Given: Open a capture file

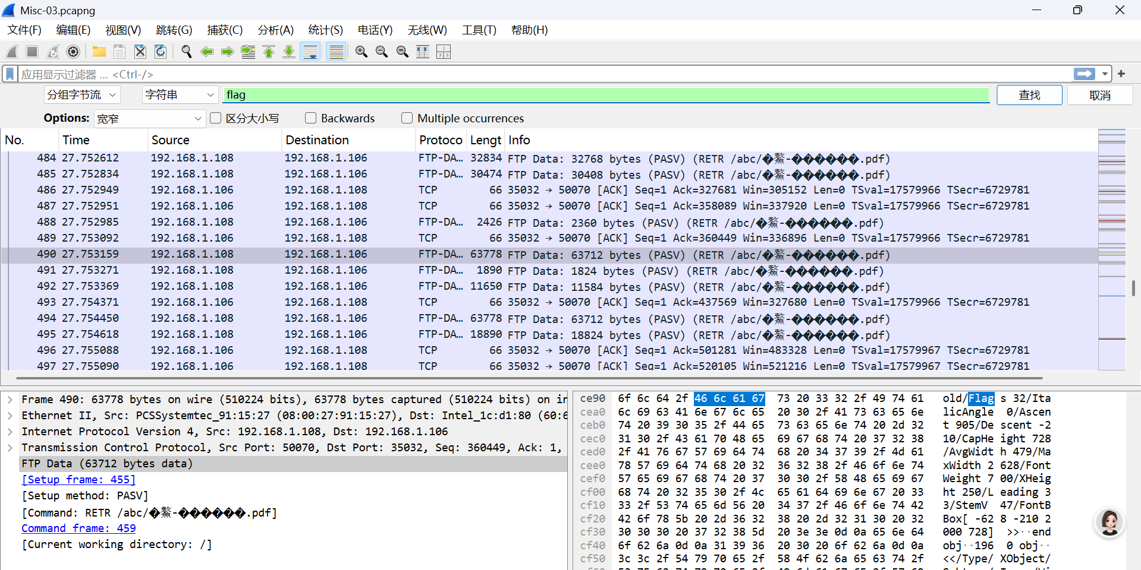Looking at the screenshot, I should 99,52.
